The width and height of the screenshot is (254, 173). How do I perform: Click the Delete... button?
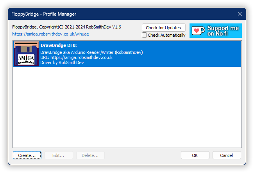tap(90, 155)
